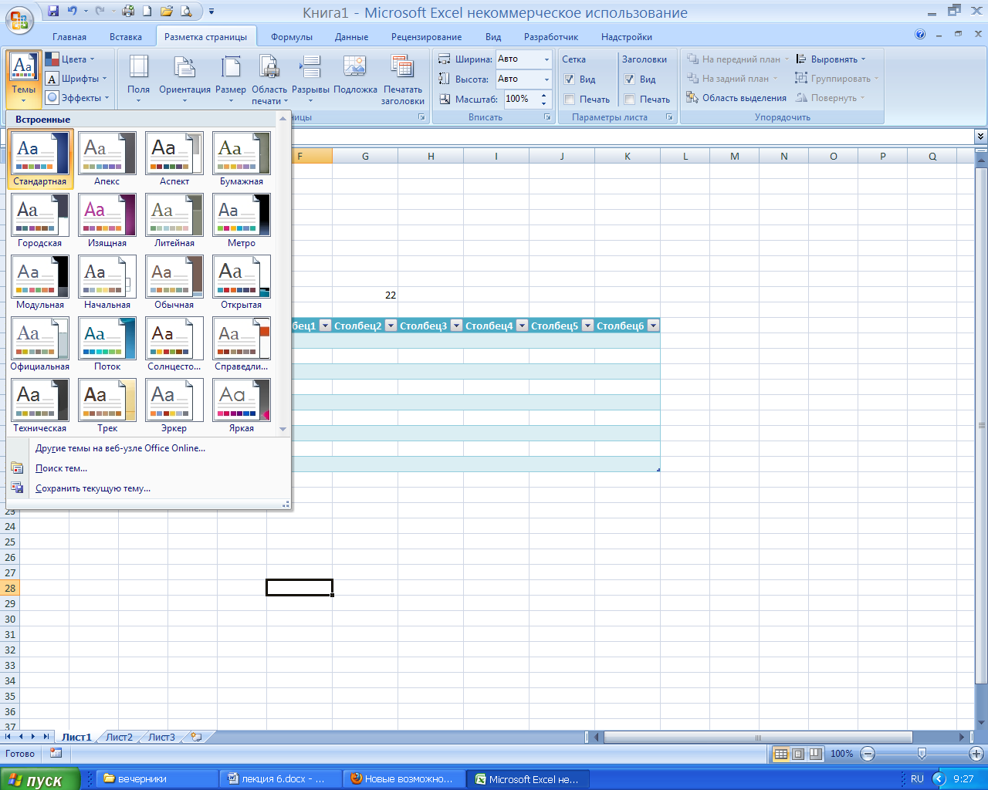Click the Undo arrow in quick access toolbar
The height and width of the screenshot is (790, 988).
pyautogui.click(x=73, y=12)
